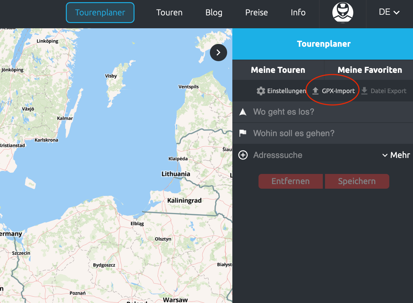Open the Blog page

click(214, 13)
